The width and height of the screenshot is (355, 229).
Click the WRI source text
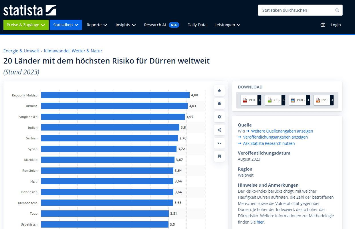click(x=241, y=131)
